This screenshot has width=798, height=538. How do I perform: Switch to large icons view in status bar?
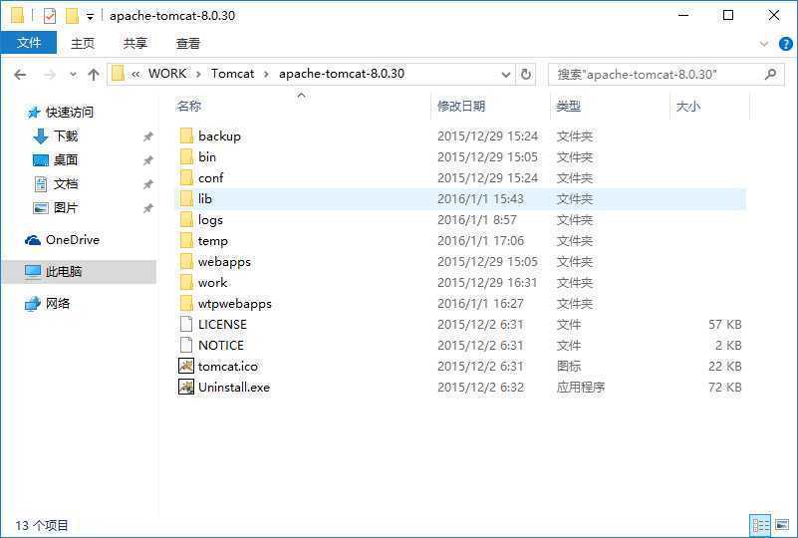[x=782, y=525]
